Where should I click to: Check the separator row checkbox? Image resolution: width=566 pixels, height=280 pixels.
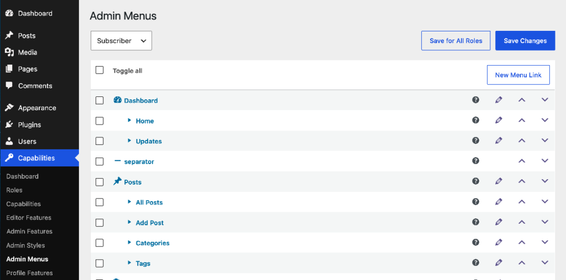coord(99,161)
